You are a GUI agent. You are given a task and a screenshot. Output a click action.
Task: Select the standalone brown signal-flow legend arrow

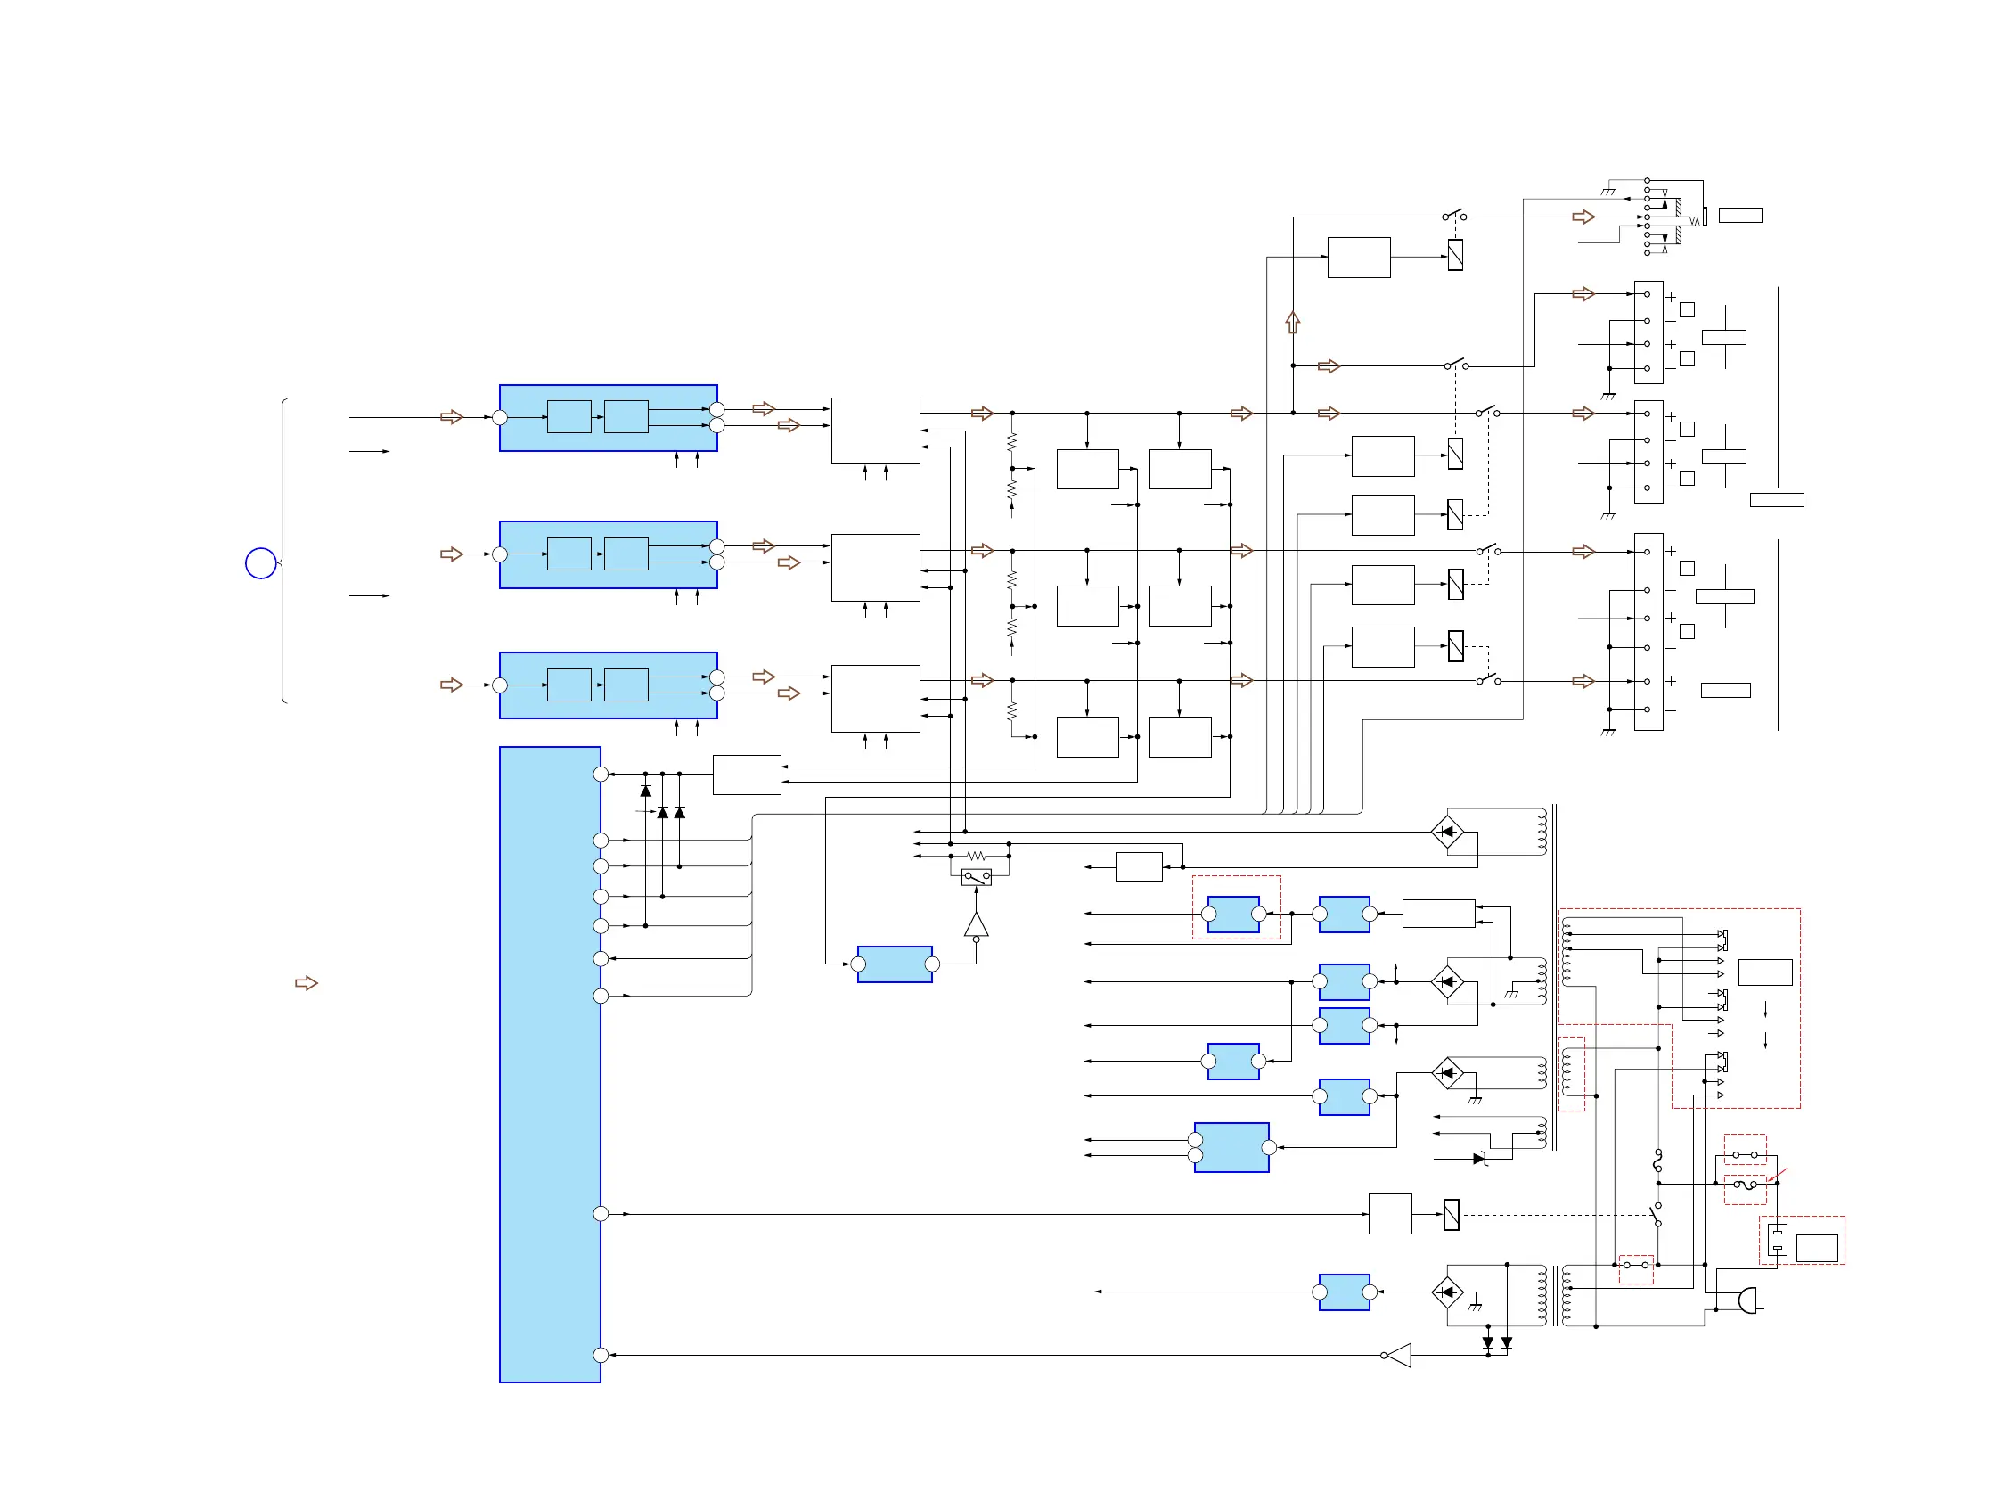(x=307, y=983)
